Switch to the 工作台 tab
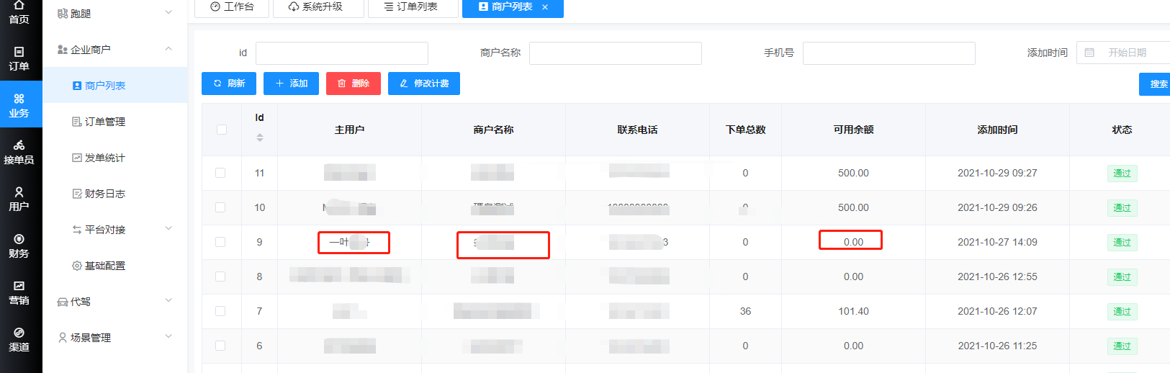1170x373 pixels. [232, 6]
